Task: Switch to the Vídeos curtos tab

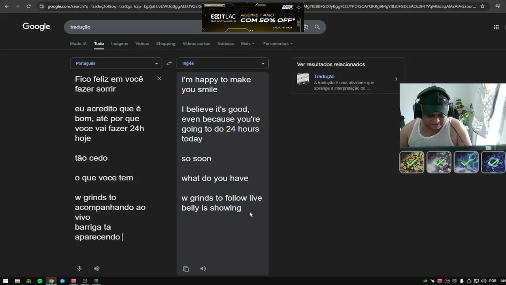Action: click(x=196, y=44)
